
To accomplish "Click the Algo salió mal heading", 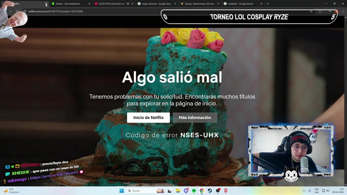I will pyautogui.click(x=172, y=77).
